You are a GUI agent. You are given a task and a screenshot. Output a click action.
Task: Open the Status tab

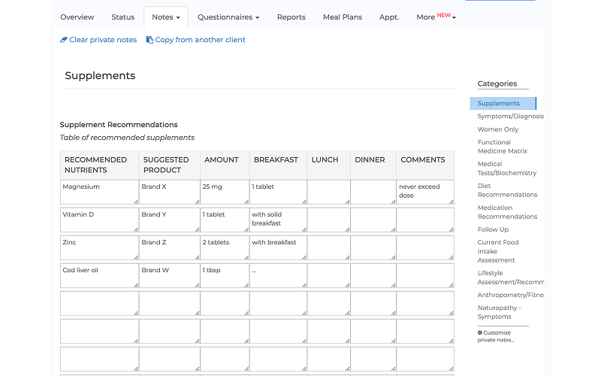(123, 17)
